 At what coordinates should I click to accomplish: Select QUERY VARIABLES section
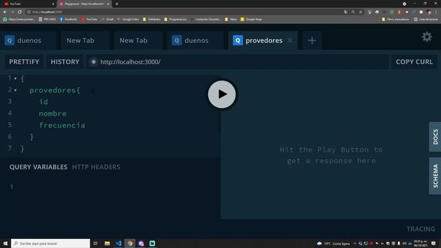pyautogui.click(x=39, y=167)
